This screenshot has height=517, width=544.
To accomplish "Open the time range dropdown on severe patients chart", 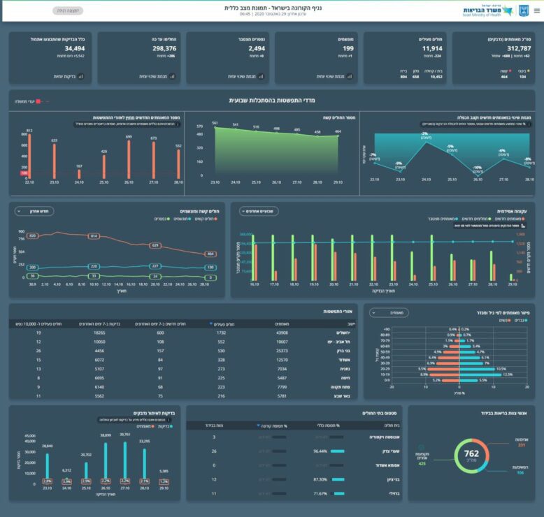I will 34,211.
